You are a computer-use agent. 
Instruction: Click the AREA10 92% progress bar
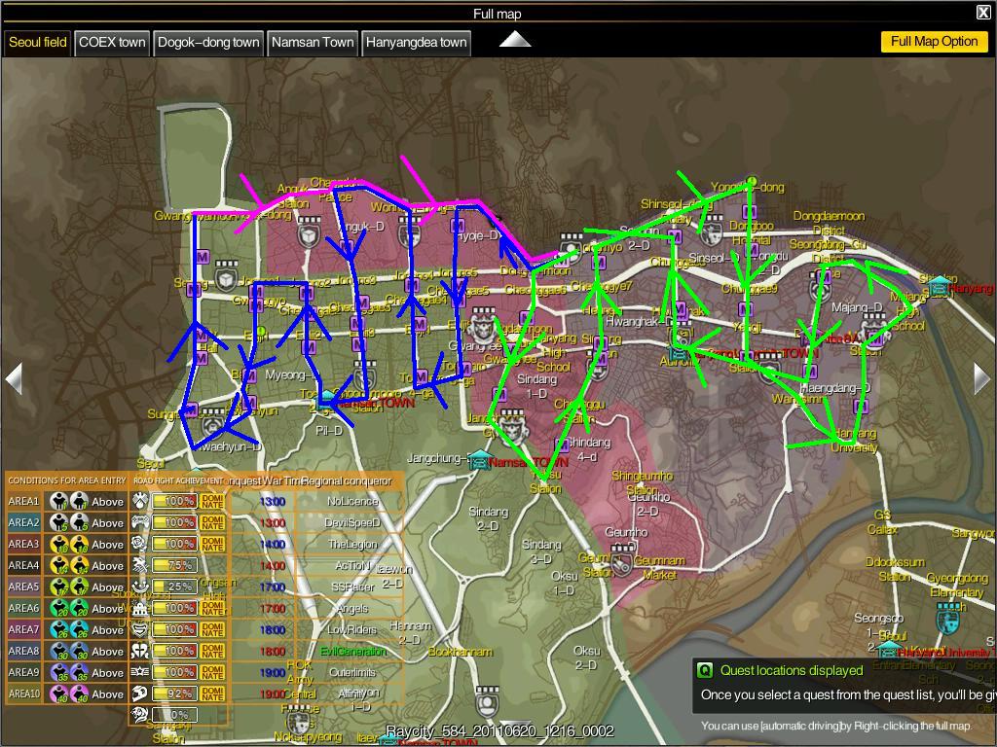[x=175, y=694]
